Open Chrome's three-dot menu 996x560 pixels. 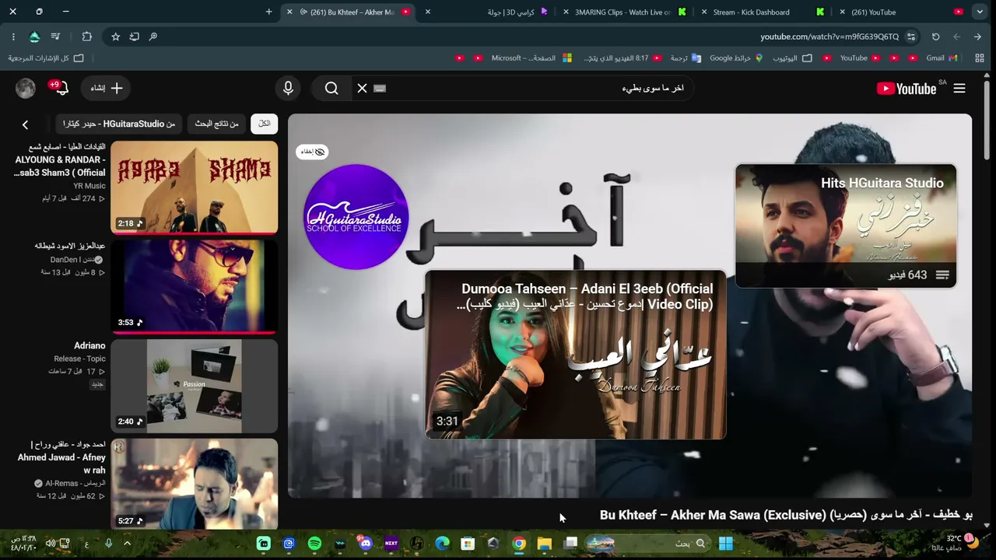(x=13, y=37)
